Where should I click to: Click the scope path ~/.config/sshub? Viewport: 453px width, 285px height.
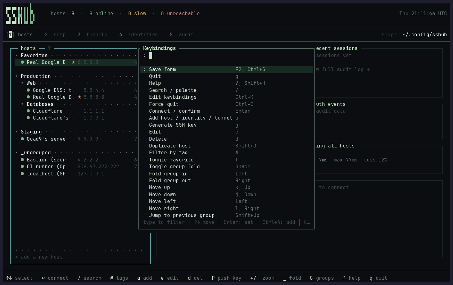[x=424, y=35]
